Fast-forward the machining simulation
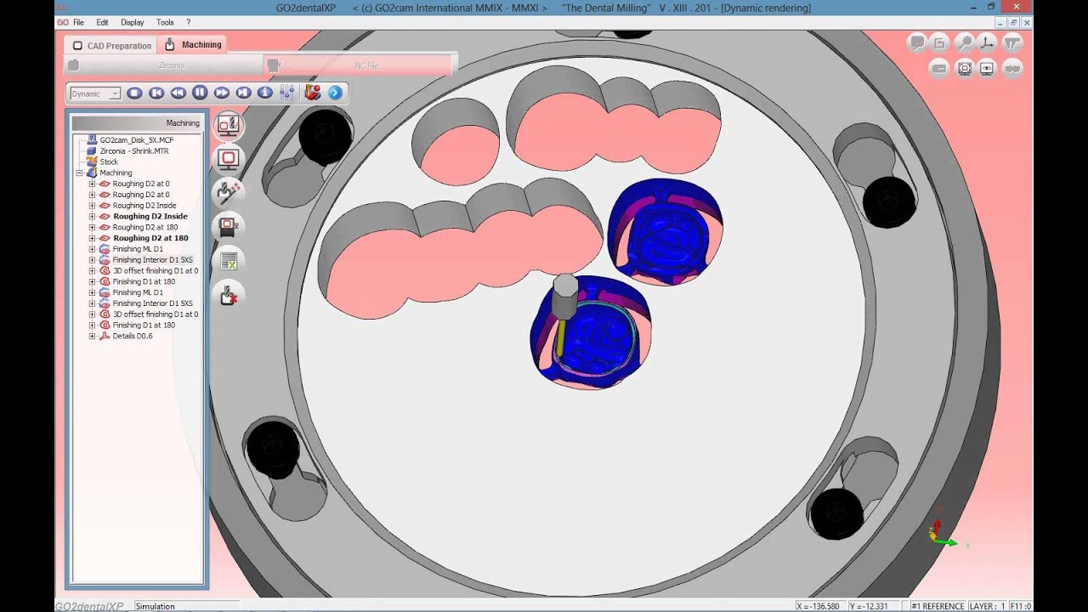Image resolution: width=1088 pixels, height=612 pixels. pyautogui.click(x=222, y=93)
